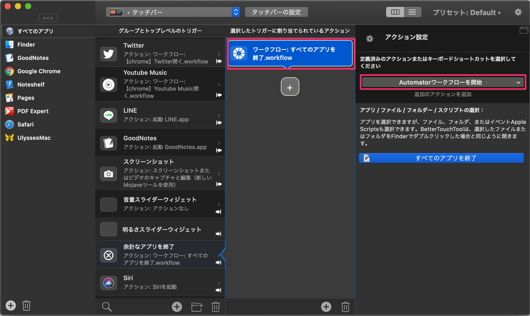The image size is (530, 316).
Task: Select the Twitter trigger row
Action: [160, 53]
